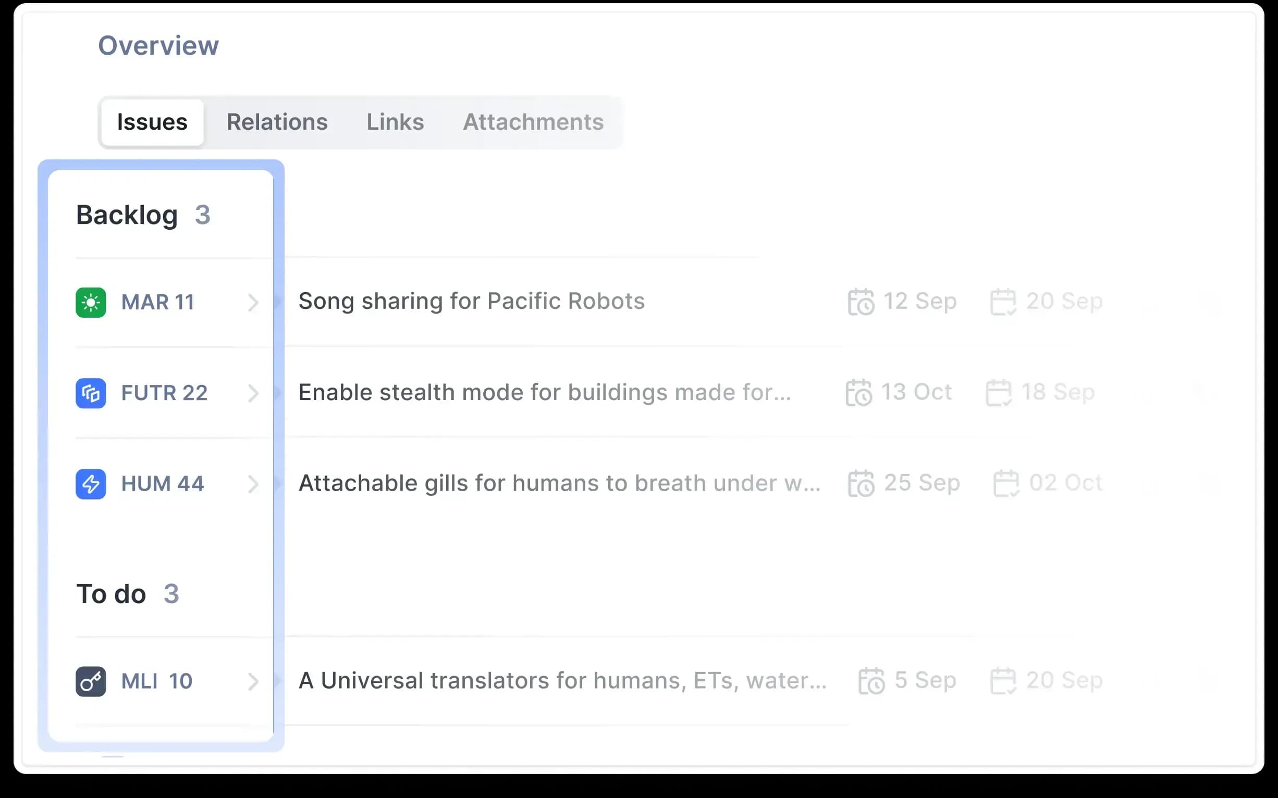This screenshot has height=798, width=1278.
Task: Open the Links tab
Action: [x=395, y=122]
